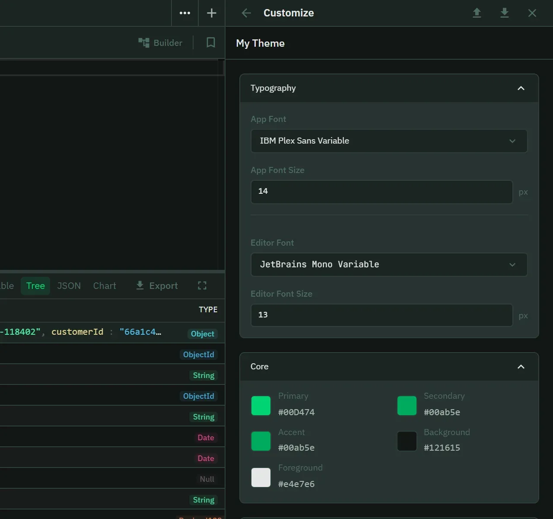The height and width of the screenshot is (519, 553).
Task: Click the bookmark icon
Action: [211, 42]
